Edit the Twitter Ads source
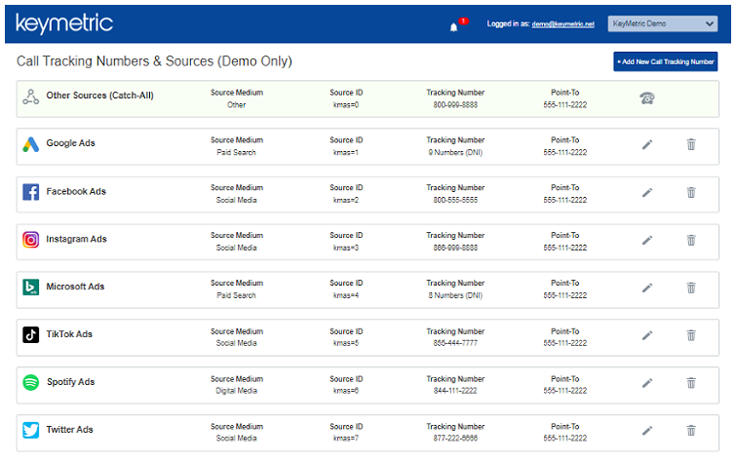Image resolution: width=736 pixels, height=461 pixels. click(x=647, y=431)
